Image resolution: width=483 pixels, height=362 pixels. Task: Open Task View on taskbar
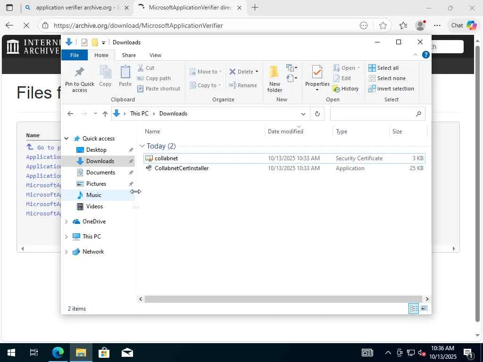(34, 352)
